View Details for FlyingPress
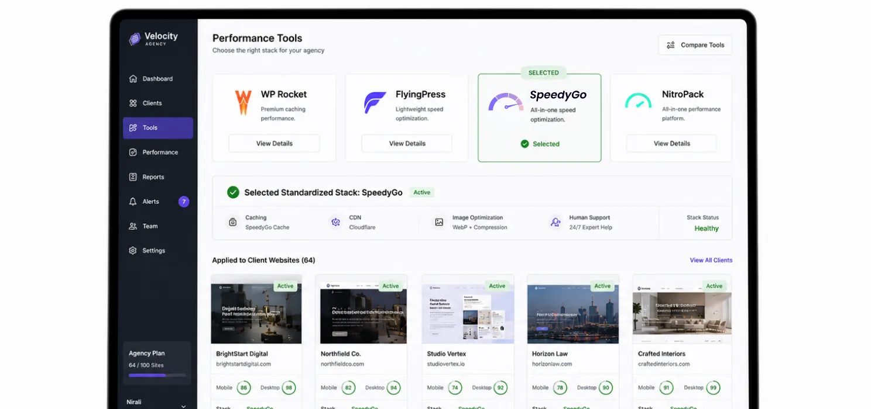The height and width of the screenshot is (409, 871). tap(407, 143)
